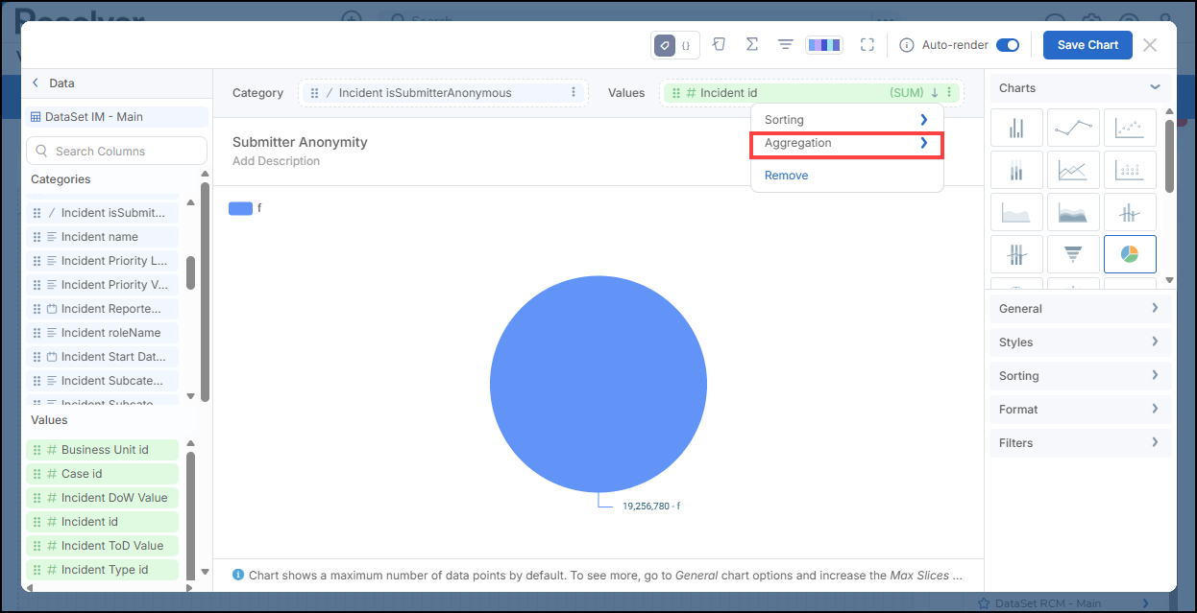Go back using the Data arrow

pyautogui.click(x=37, y=83)
